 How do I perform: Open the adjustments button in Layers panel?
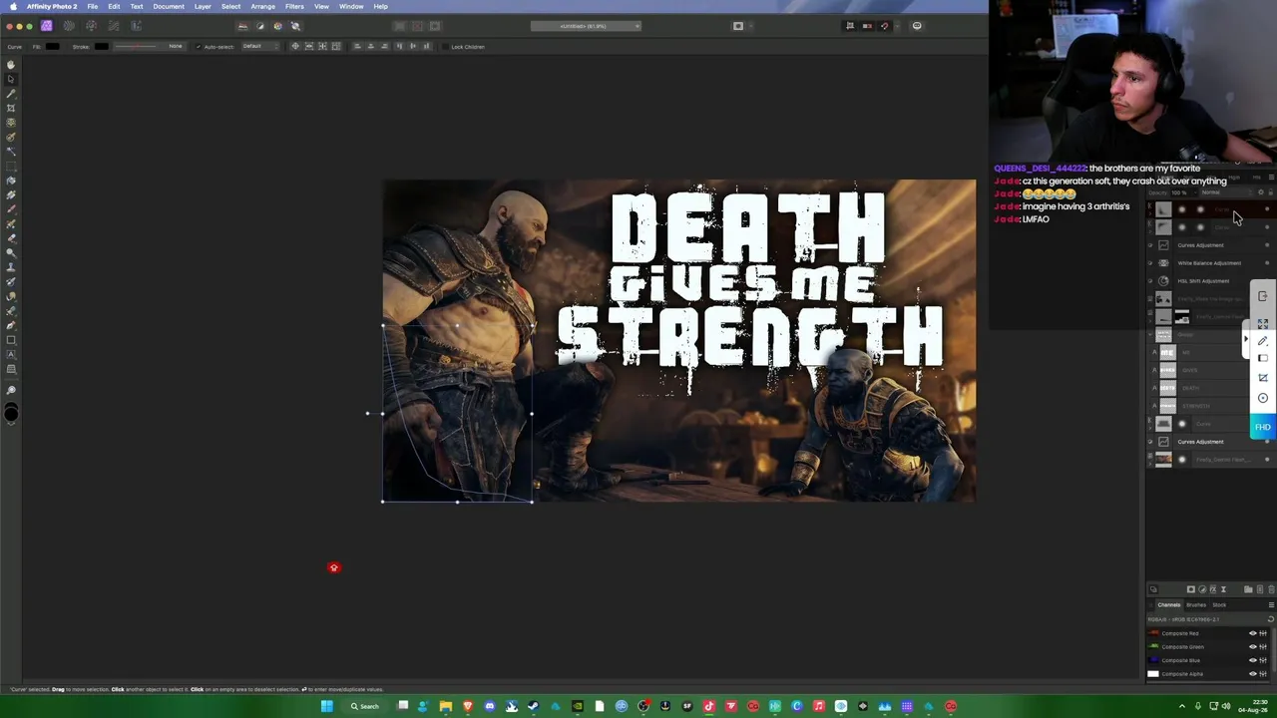(x=1201, y=589)
